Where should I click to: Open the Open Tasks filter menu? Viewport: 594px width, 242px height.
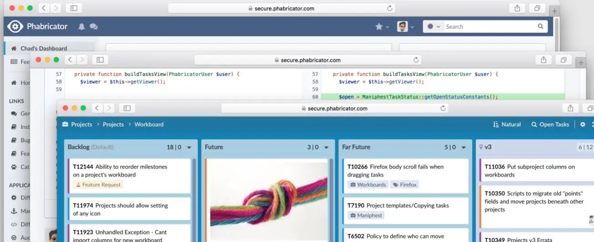pyautogui.click(x=550, y=124)
